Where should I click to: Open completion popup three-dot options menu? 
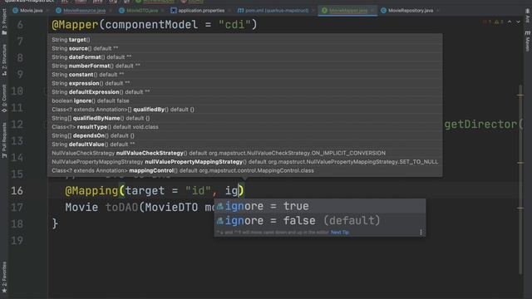click(x=421, y=233)
